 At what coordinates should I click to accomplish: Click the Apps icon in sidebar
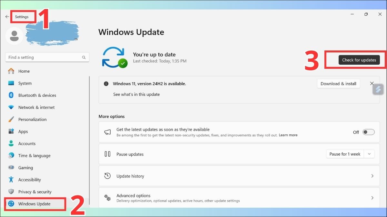pos(11,131)
